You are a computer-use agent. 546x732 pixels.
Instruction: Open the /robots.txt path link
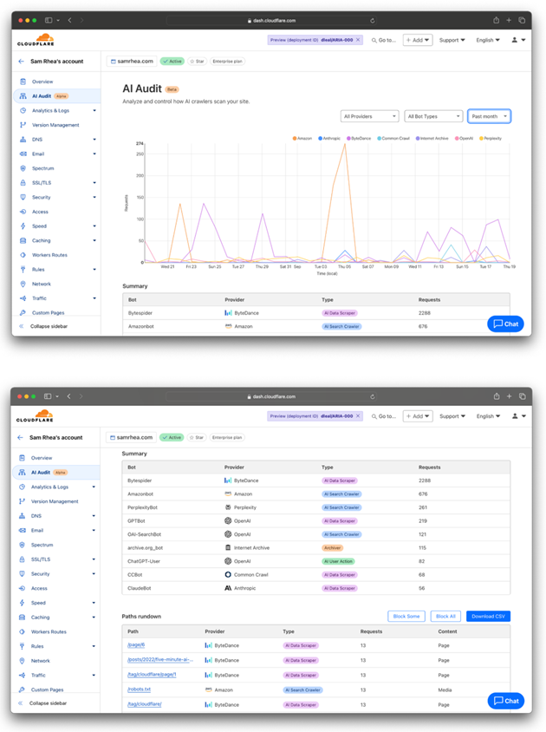(x=139, y=690)
